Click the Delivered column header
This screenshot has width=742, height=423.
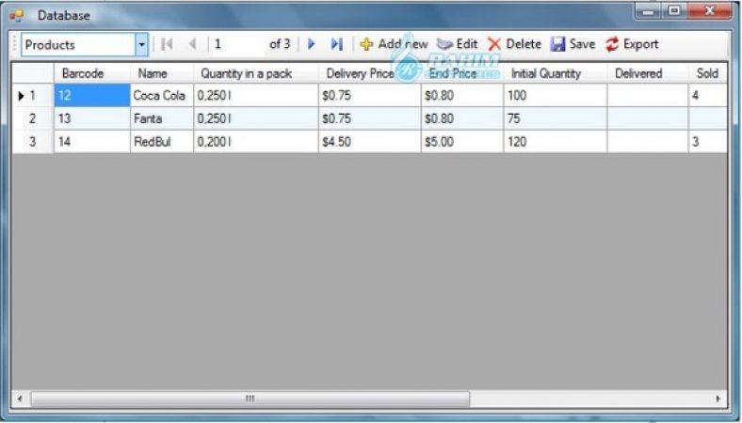coord(647,73)
